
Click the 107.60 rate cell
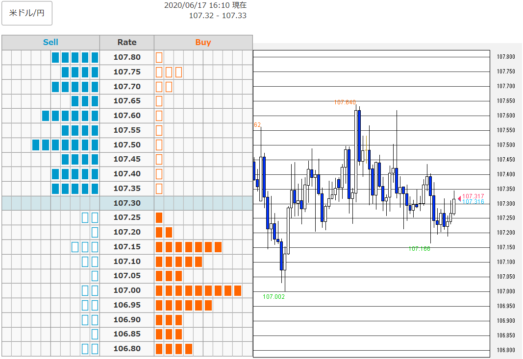pos(127,116)
